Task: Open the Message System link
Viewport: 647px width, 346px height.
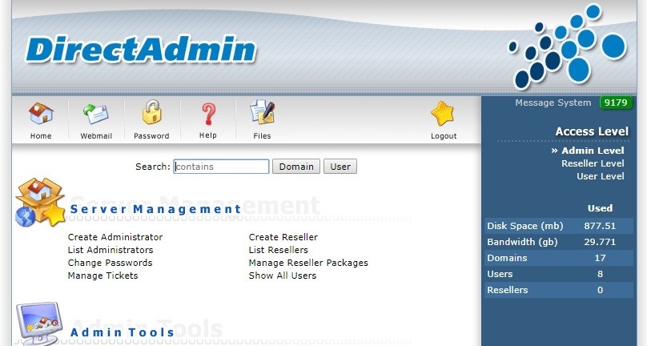Action: pyautogui.click(x=553, y=103)
